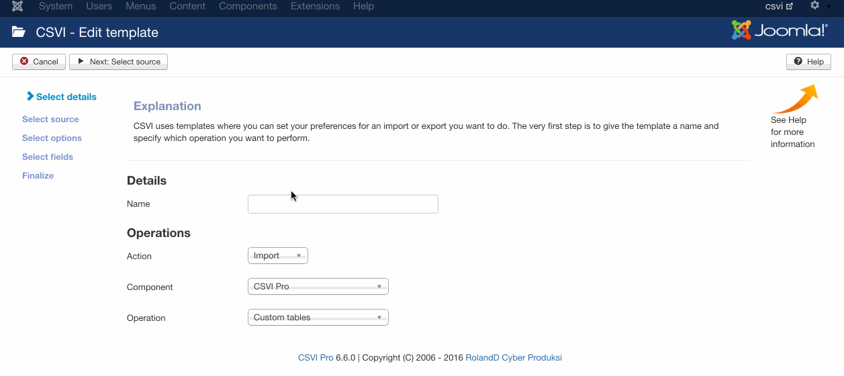Click the CSVI - Edit template title
The image size is (844, 376).
click(x=97, y=32)
